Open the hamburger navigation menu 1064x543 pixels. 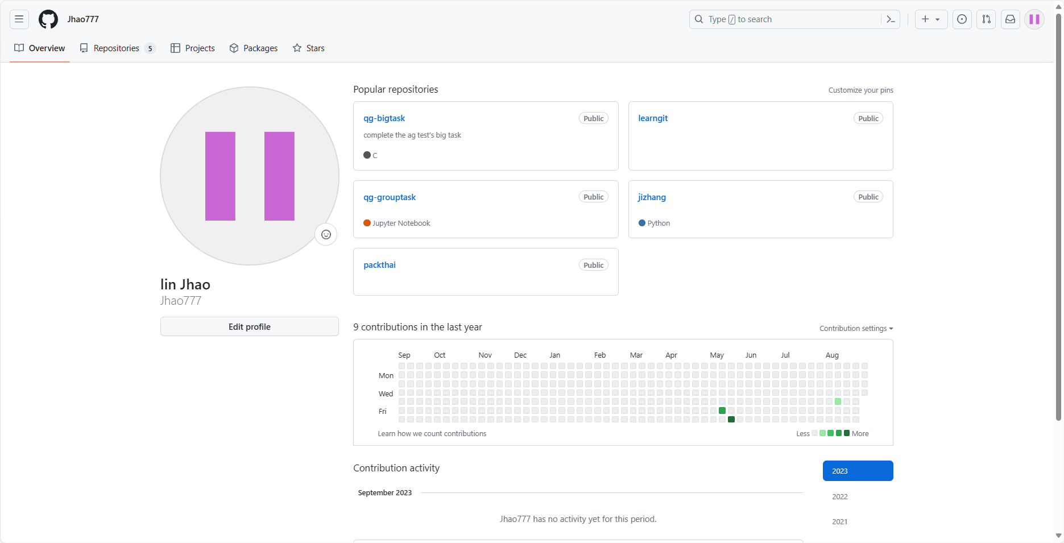(19, 19)
